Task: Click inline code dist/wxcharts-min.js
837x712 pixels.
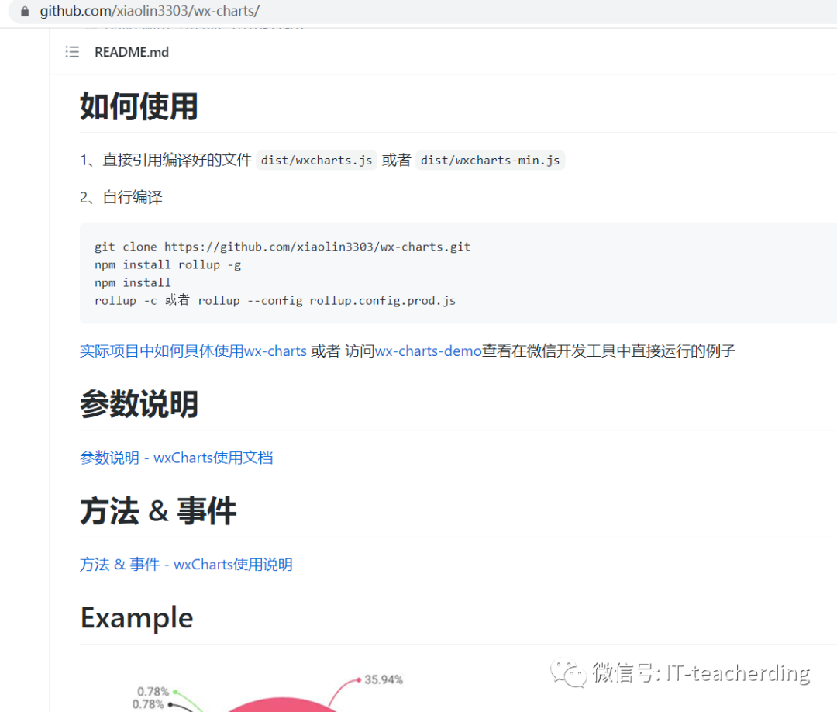Action: click(490, 161)
